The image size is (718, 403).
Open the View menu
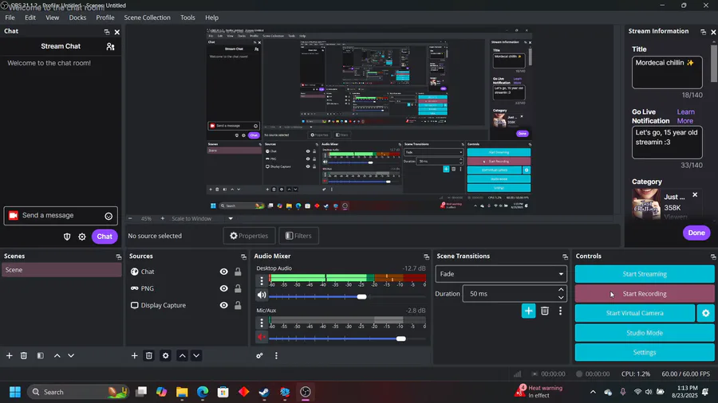(52, 18)
